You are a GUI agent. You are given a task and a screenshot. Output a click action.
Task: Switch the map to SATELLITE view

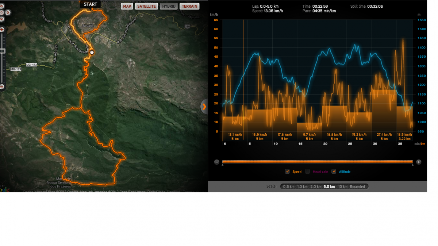pyautogui.click(x=146, y=6)
